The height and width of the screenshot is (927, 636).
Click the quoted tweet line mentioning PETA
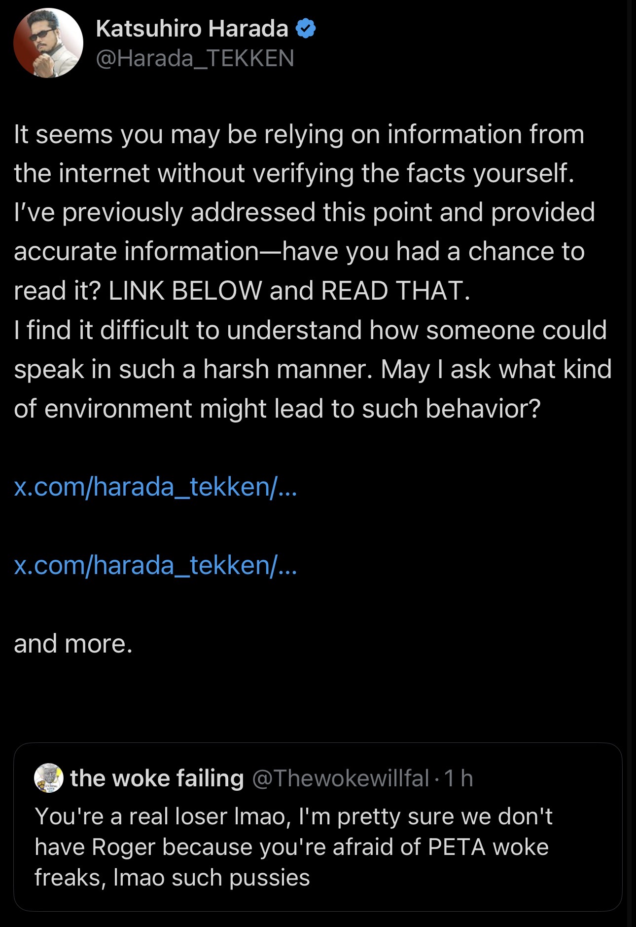(291, 847)
